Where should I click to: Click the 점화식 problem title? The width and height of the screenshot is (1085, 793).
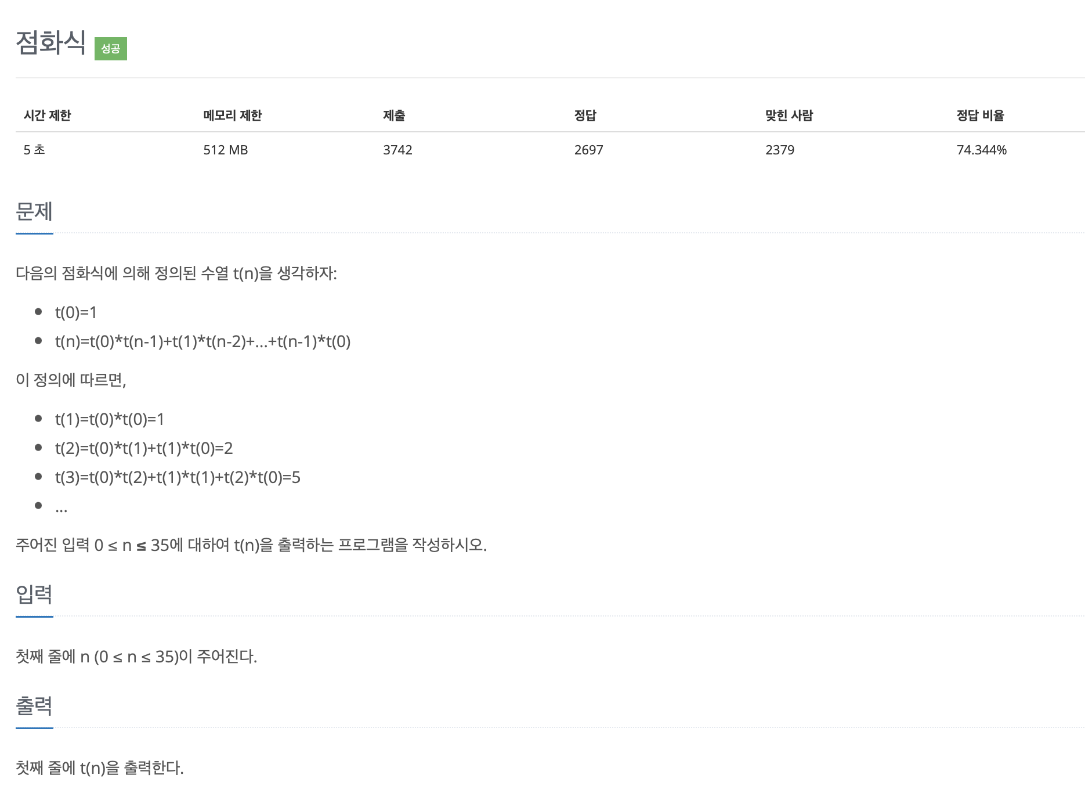click(50, 43)
